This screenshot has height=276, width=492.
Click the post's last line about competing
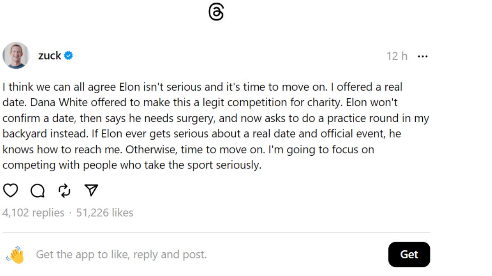coord(132,165)
